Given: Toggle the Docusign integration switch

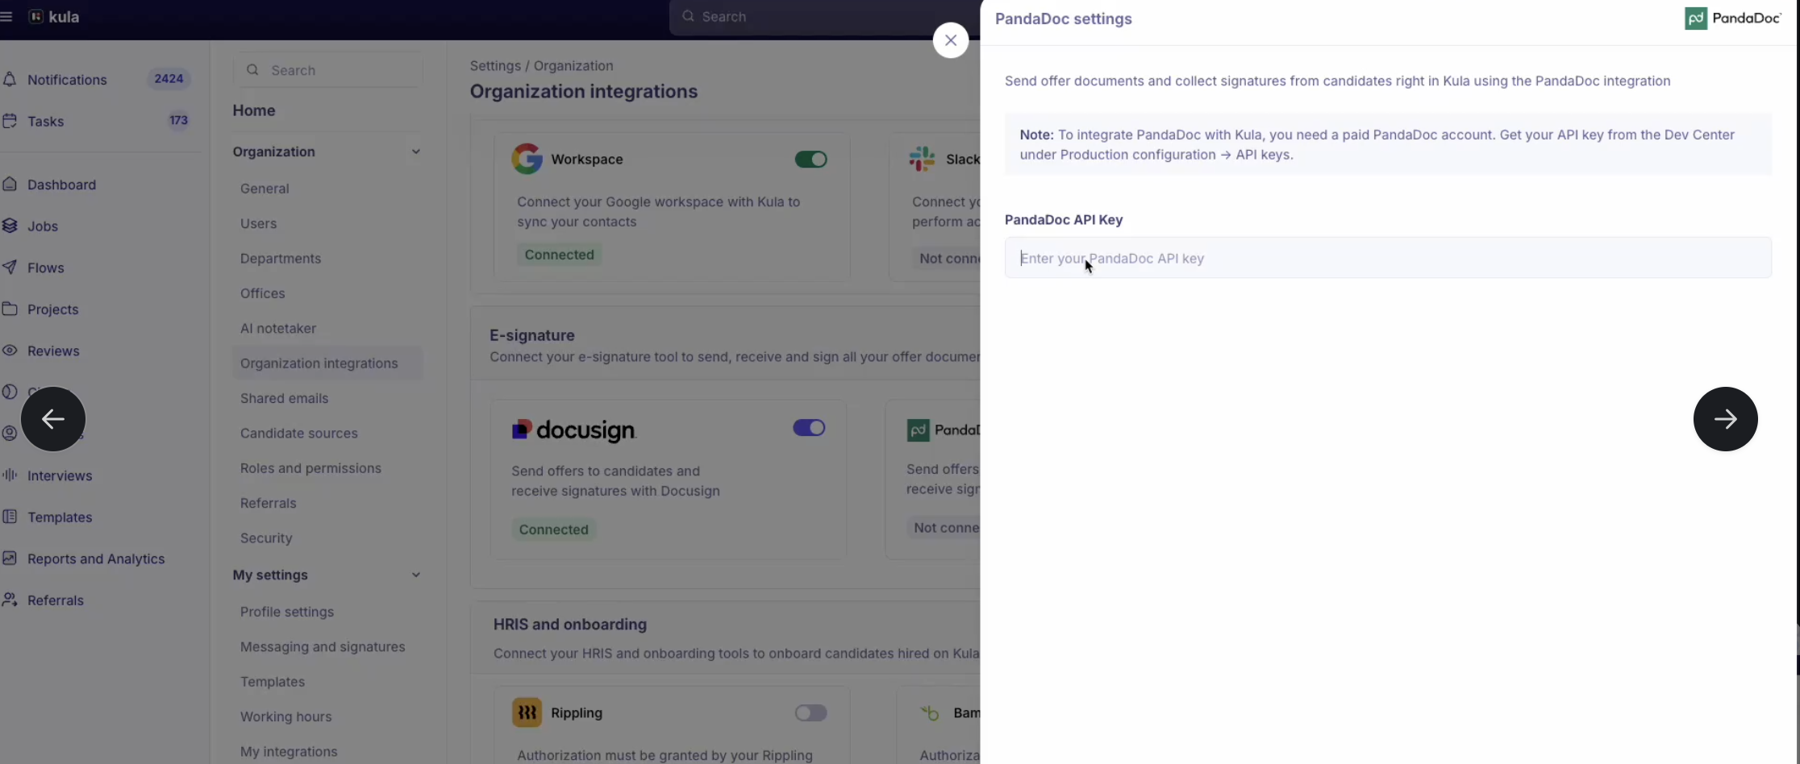Looking at the screenshot, I should point(809,427).
